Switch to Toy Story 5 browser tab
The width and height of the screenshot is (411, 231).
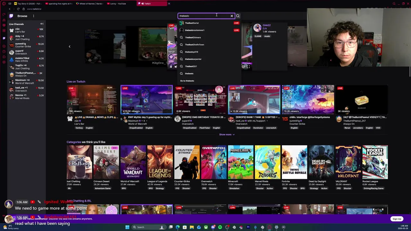point(28,4)
